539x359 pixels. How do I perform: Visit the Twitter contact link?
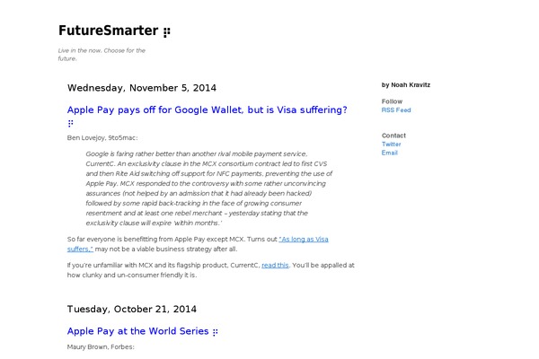pyautogui.click(x=391, y=144)
